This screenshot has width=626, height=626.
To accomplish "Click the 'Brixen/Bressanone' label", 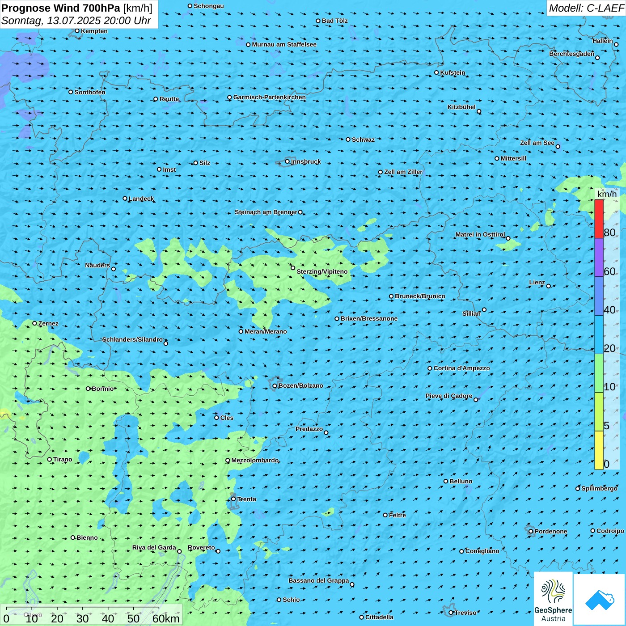I will coord(369,318).
